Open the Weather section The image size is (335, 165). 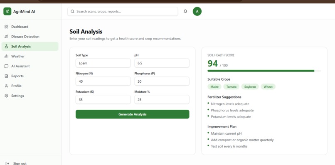point(30,56)
